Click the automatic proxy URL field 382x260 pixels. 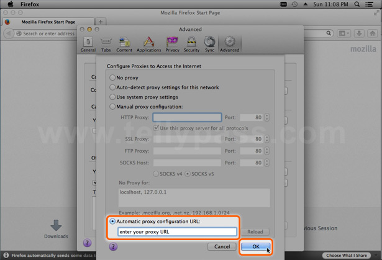[177, 231]
